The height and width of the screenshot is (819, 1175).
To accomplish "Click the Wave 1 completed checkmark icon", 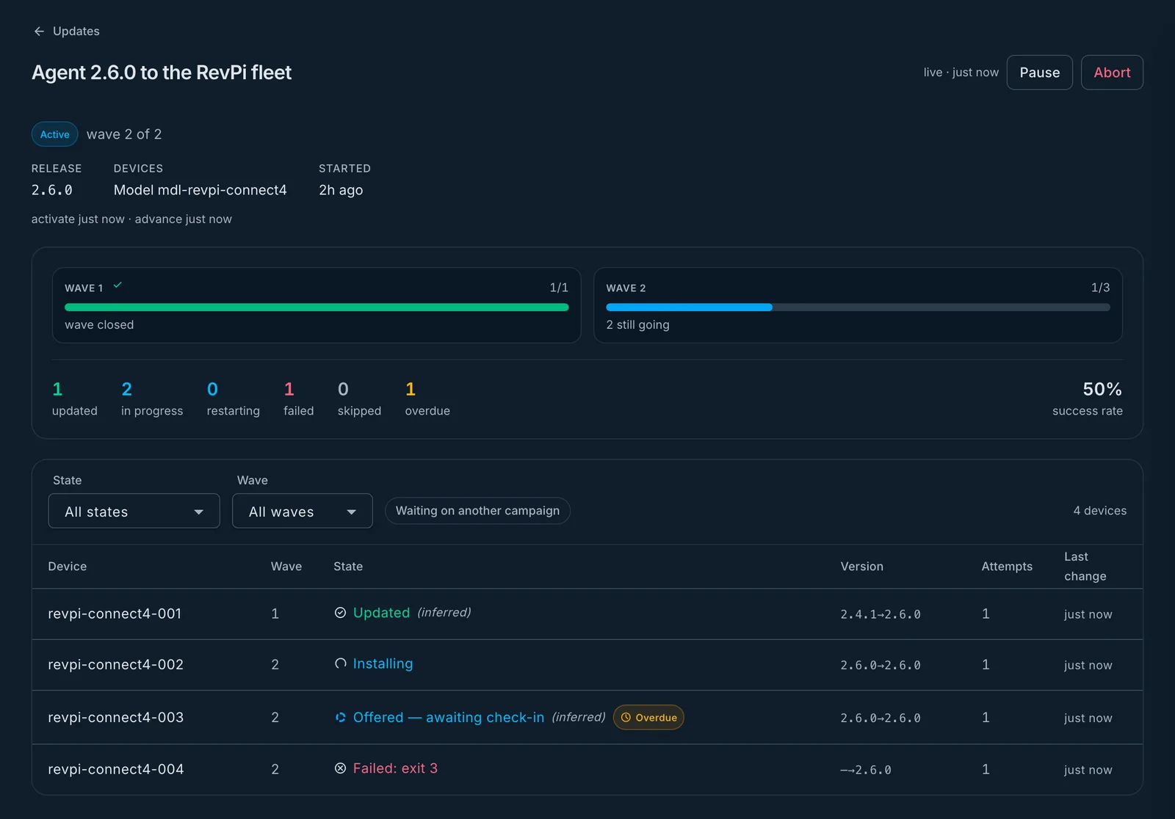I will (117, 285).
